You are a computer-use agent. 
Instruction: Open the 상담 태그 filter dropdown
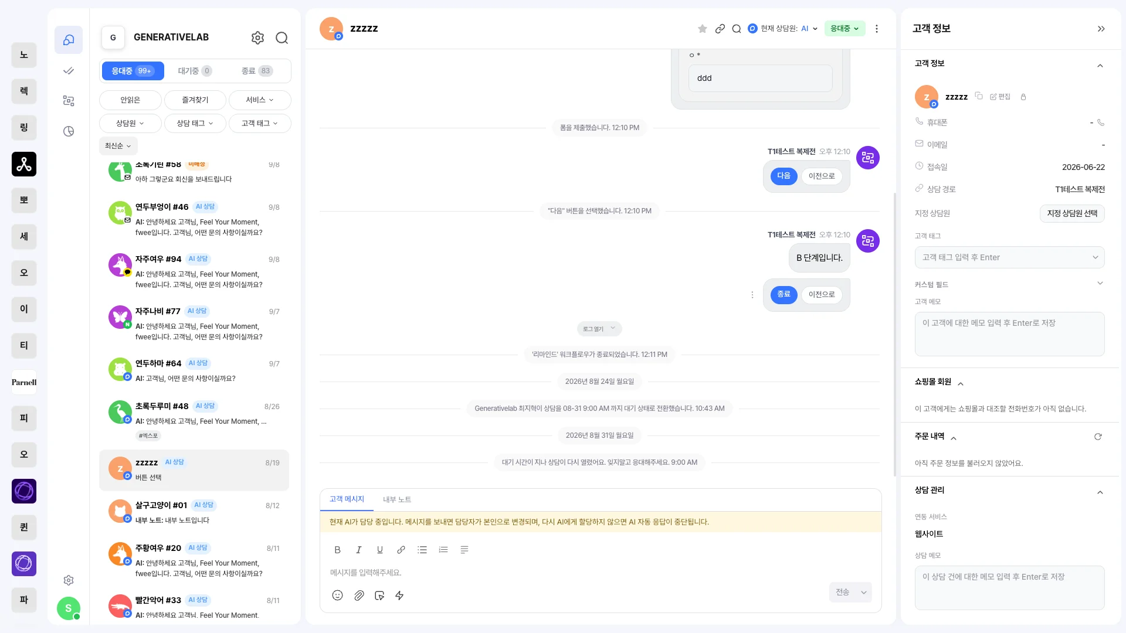pos(195,124)
